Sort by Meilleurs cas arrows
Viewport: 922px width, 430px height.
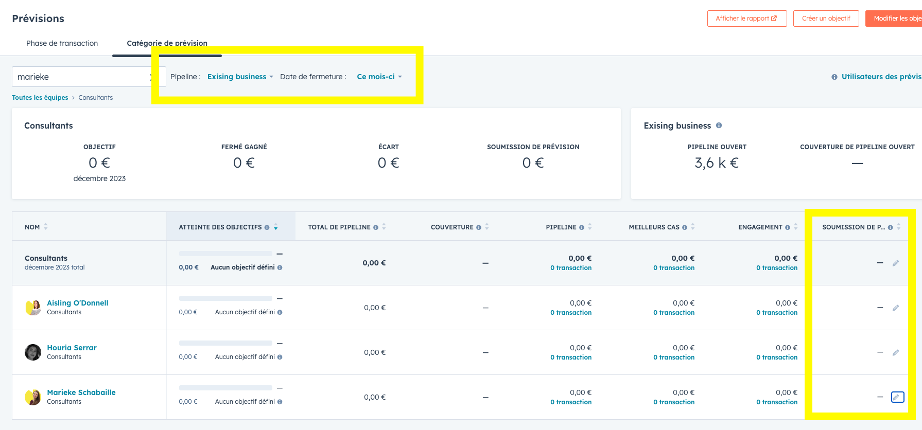(x=693, y=227)
